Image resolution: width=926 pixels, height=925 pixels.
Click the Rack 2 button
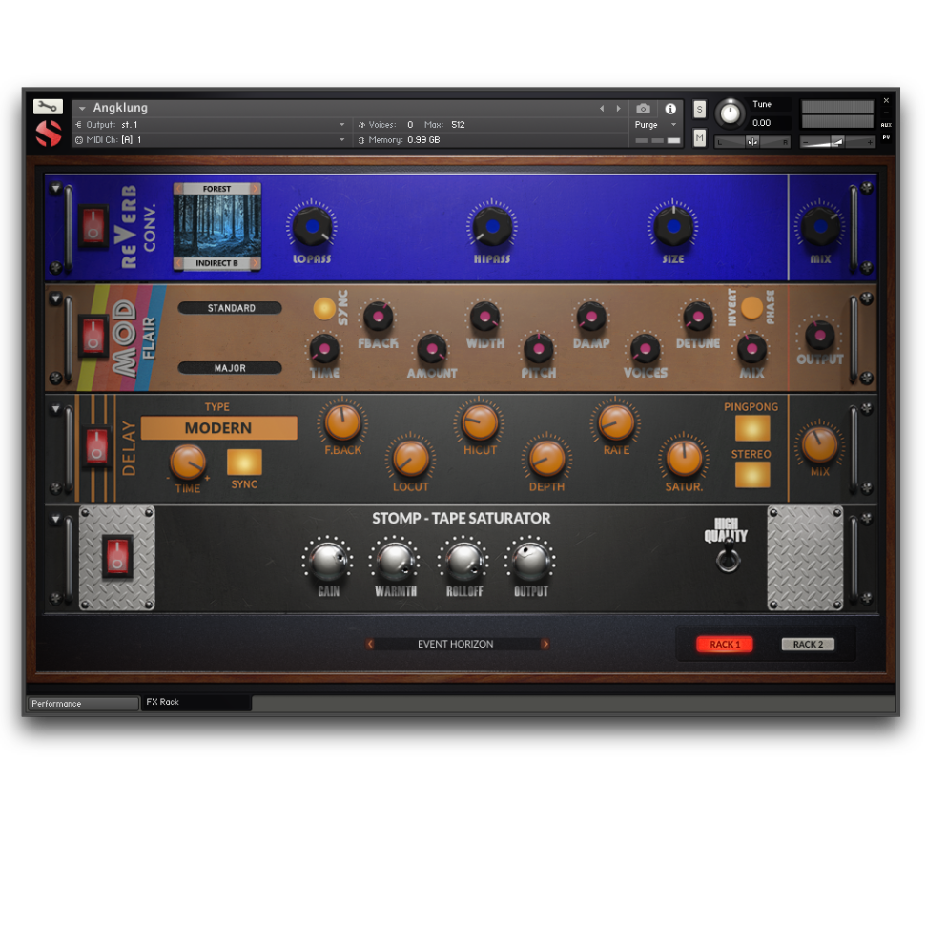pyautogui.click(x=808, y=645)
